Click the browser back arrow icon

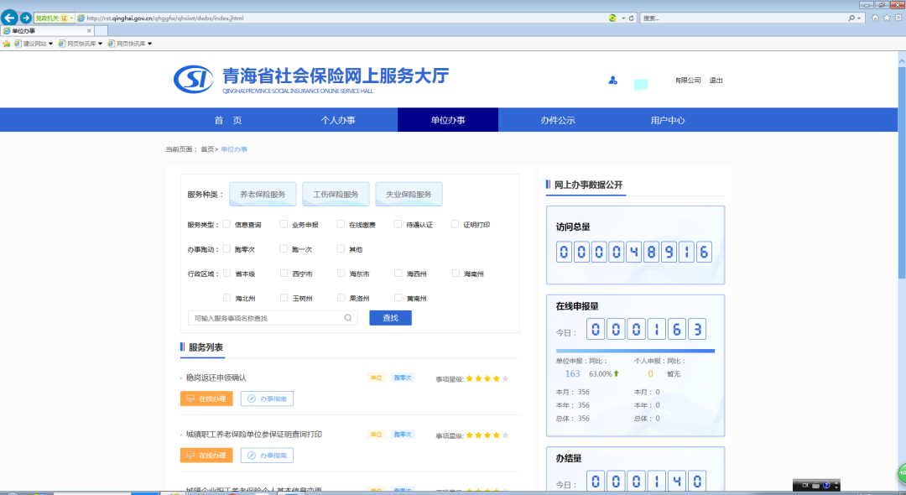point(8,18)
